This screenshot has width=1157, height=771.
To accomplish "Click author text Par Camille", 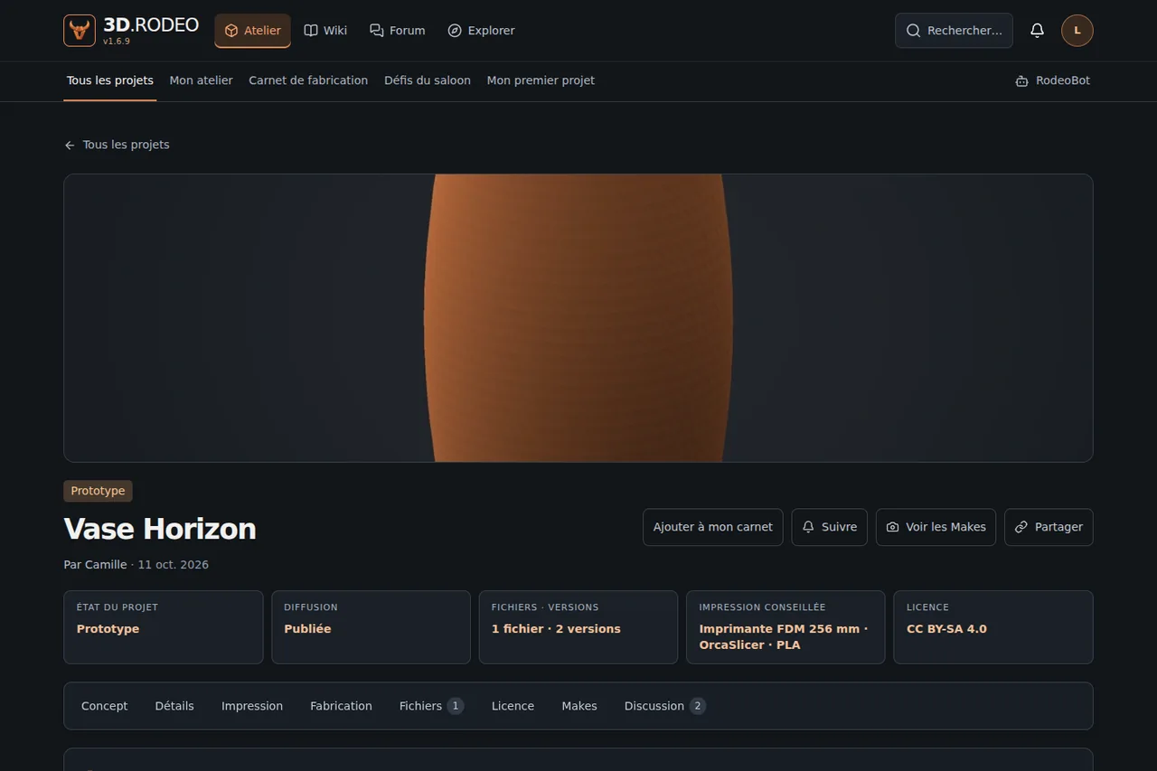I will [x=95, y=565].
